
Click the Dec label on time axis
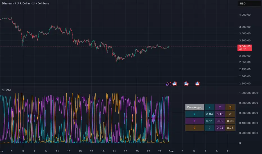171,151
